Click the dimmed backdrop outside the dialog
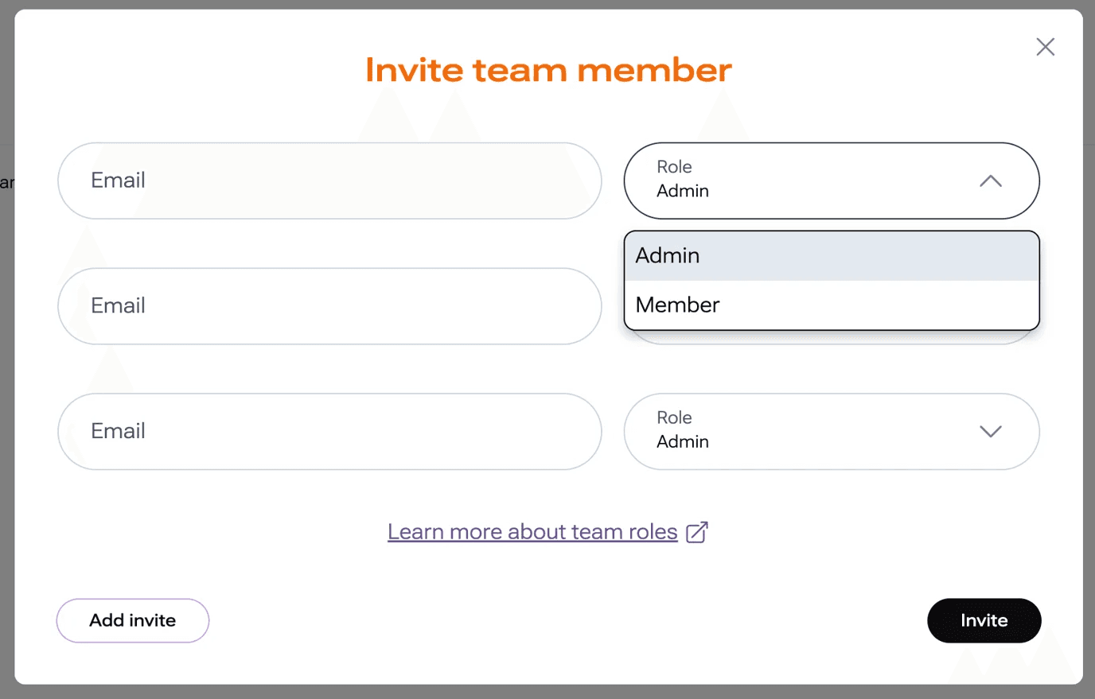Image resolution: width=1095 pixels, height=699 pixels. click(6, 398)
